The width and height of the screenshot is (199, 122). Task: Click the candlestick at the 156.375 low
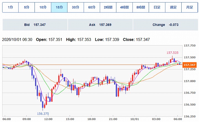43,105
